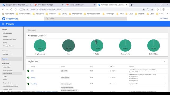
Task: Open the apimgr deployment link
Action: coord(33,78)
